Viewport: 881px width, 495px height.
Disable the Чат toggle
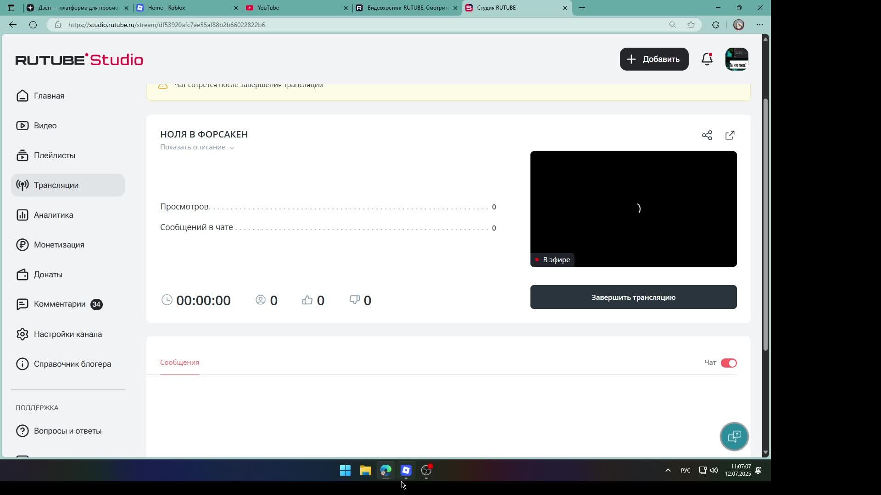(728, 363)
